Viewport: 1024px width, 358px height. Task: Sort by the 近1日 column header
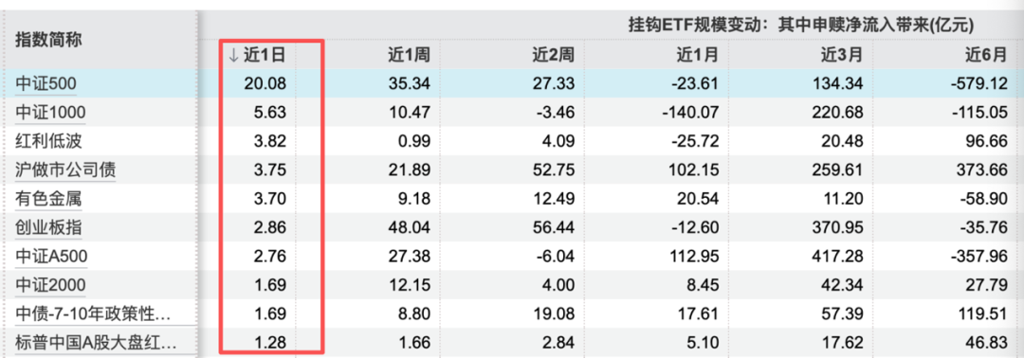257,56
